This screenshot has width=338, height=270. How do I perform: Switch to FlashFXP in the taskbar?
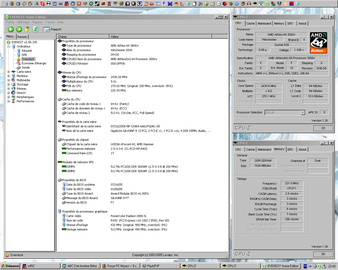[x=161, y=266]
